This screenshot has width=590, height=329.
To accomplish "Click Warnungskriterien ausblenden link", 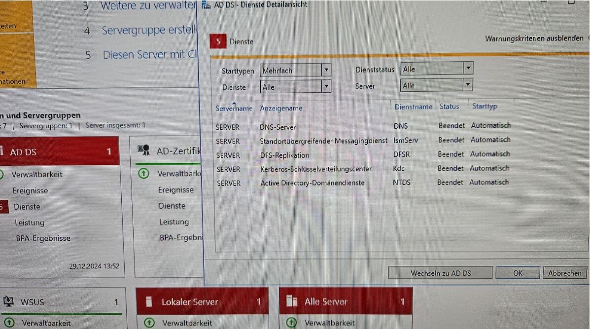I will click(x=534, y=38).
